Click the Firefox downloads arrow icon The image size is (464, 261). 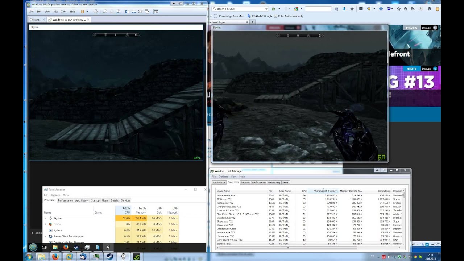[x=344, y=9]
